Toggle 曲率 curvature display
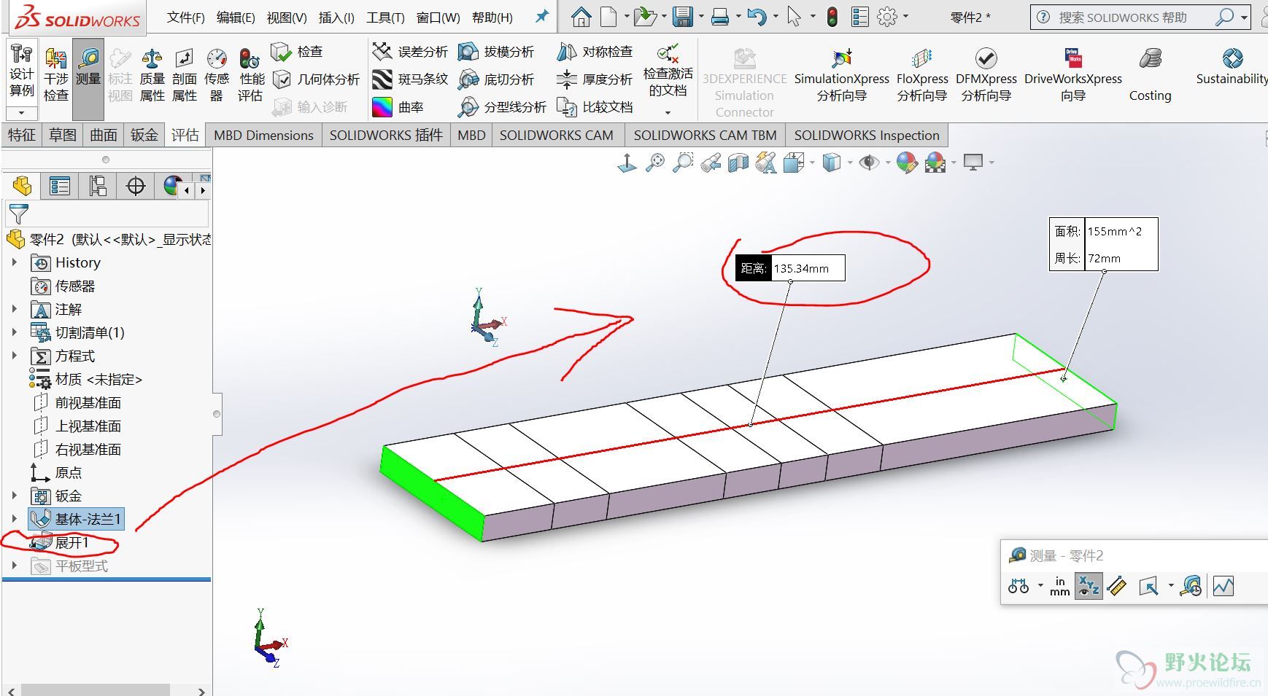The width and height of the screenshot is (1268, 696). click(398, 107)
